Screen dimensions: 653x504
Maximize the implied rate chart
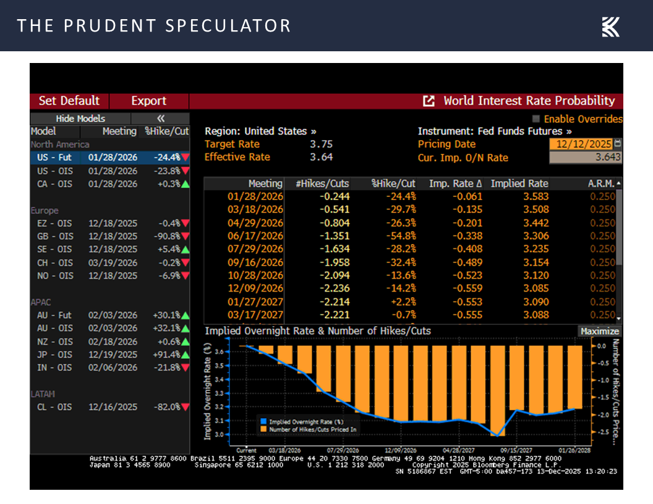(x=599, y=331)
